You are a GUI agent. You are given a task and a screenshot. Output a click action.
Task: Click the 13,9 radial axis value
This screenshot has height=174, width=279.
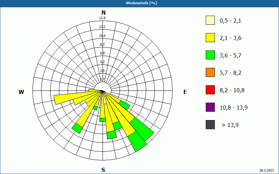click(102, 18)
